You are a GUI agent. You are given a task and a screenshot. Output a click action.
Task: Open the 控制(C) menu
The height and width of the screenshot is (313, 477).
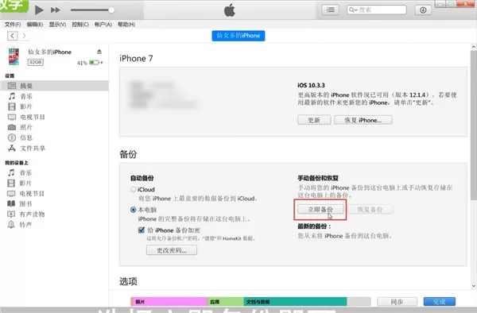[x=80, y=25]
